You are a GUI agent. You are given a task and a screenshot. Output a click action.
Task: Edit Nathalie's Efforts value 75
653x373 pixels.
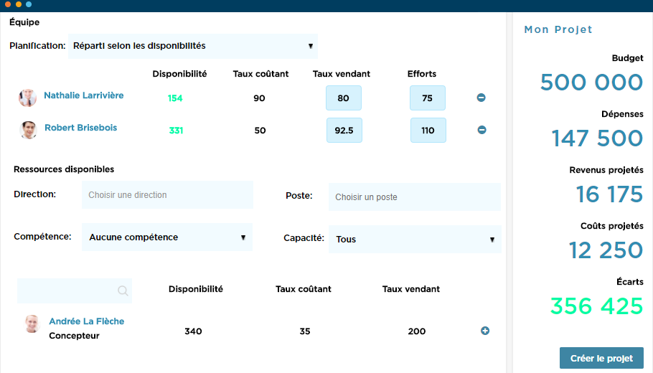(427, 98)
